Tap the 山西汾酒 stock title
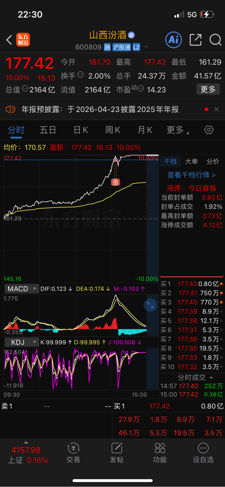The image size is (225, 487). pos(108,35)
